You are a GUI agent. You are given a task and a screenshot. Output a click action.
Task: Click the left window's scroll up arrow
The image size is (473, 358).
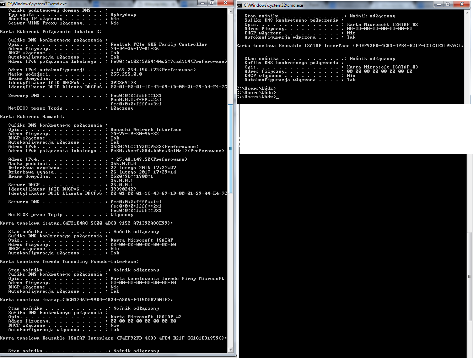(x=230, y=11)
